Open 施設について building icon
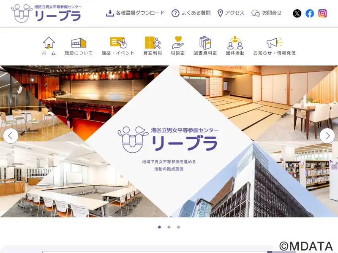The width and height of the screenshot is (338, 253). (79, 43)
